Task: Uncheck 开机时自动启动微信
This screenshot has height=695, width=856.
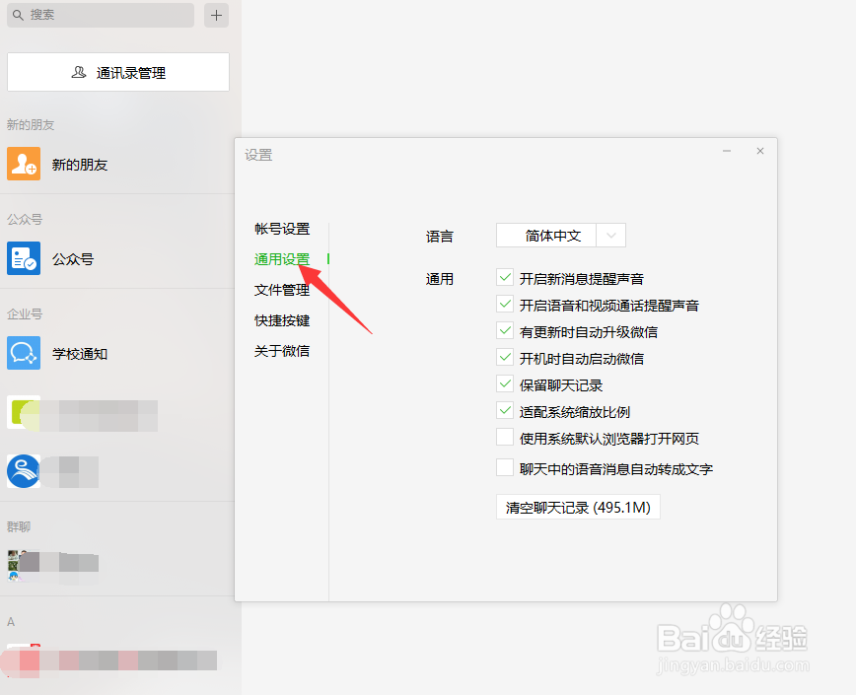Action: click(x=505, y=357)
